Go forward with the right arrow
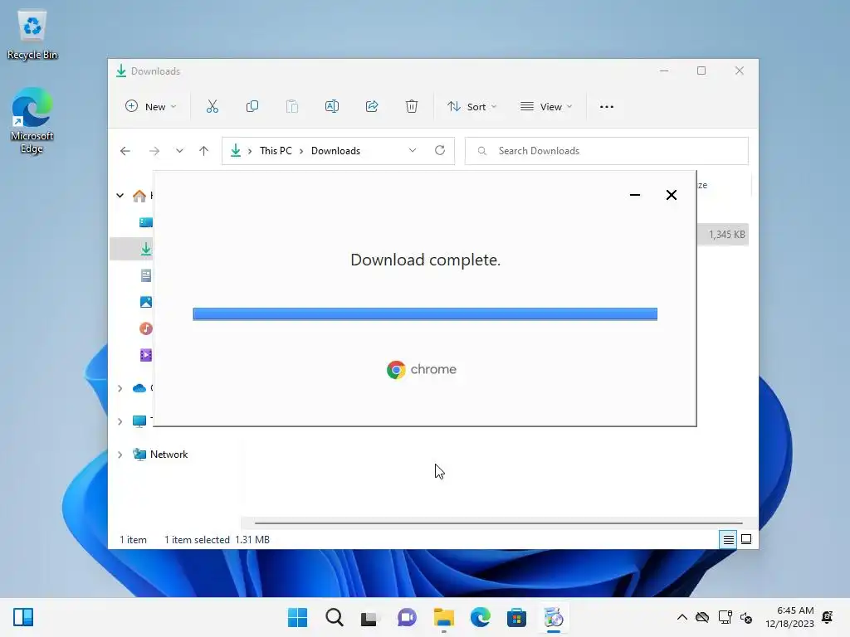Screen dimensions: 850x637 pyautogui.click(x=154, y=151)
